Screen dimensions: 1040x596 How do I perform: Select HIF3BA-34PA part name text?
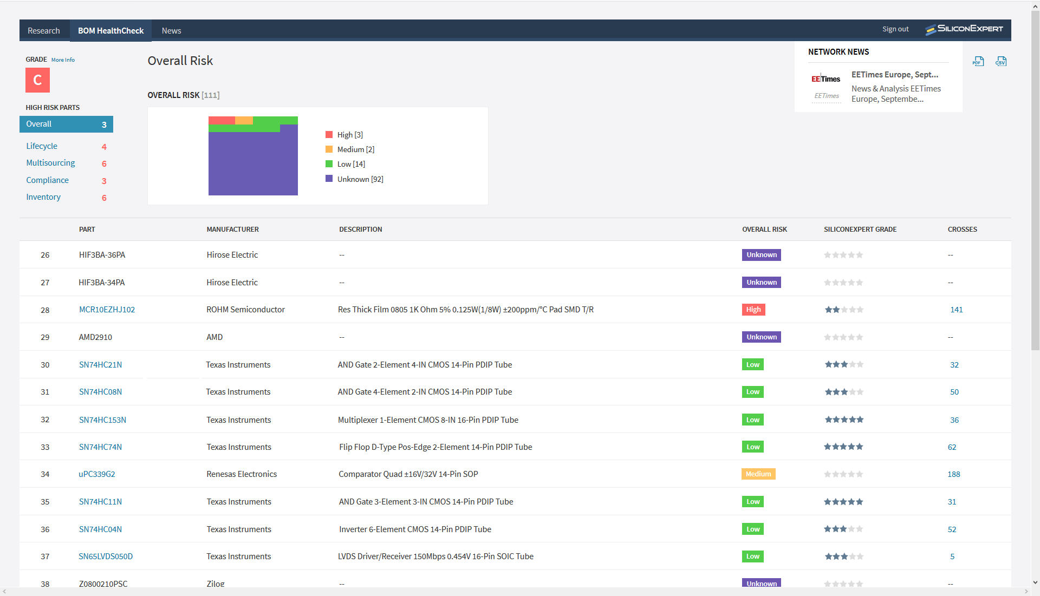coord(102,283)
